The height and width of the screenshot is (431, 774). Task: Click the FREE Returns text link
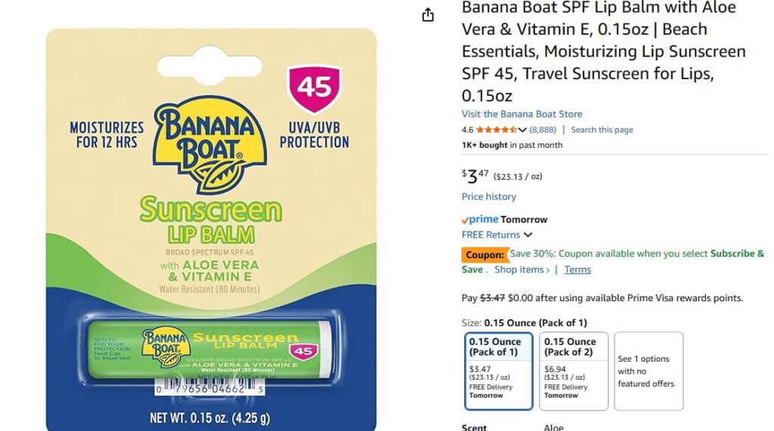click(491, 235)
